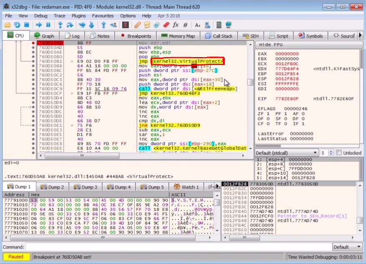Click the Hide FPU button
366x264 pixels.
tap(309, 45)
